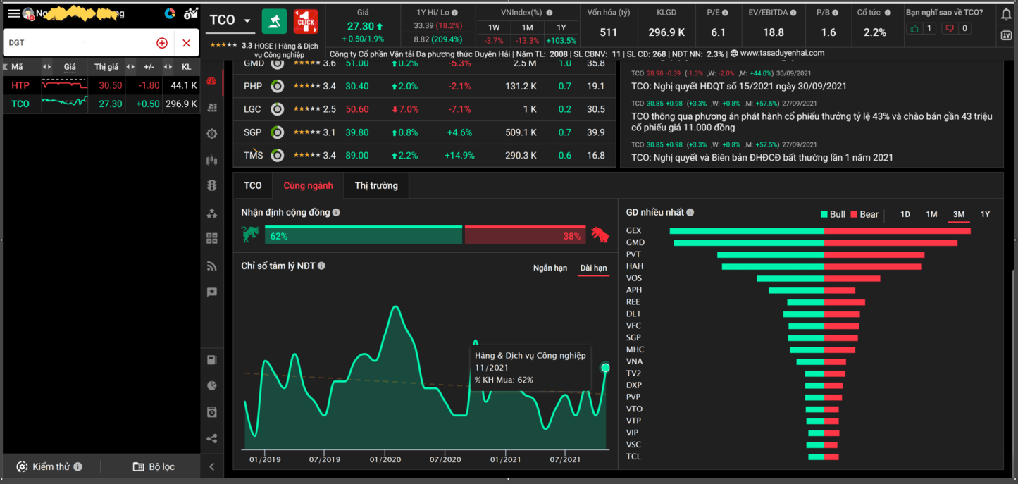
Task: Select the HTP watchlist row
Action: pyautogui.click(x=101, y=85)
